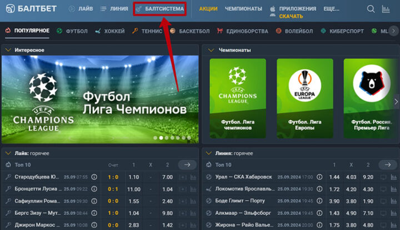Click the Балтбет logo
This screenshot has height=230, width=400.
click(31, 9)
